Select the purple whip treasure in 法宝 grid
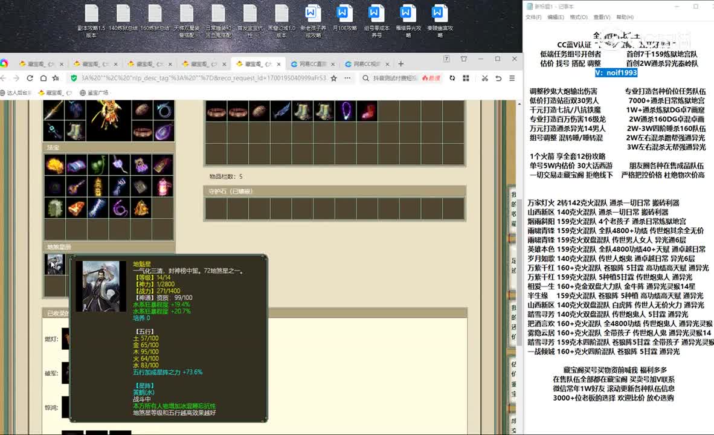714x435 pixels. [x=120, y=208]
